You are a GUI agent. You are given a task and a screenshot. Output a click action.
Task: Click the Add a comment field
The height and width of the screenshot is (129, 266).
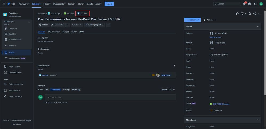pos(110,97)
